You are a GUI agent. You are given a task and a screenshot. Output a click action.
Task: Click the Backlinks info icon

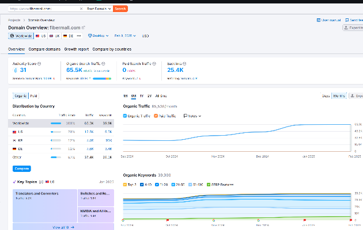(184, 64)
